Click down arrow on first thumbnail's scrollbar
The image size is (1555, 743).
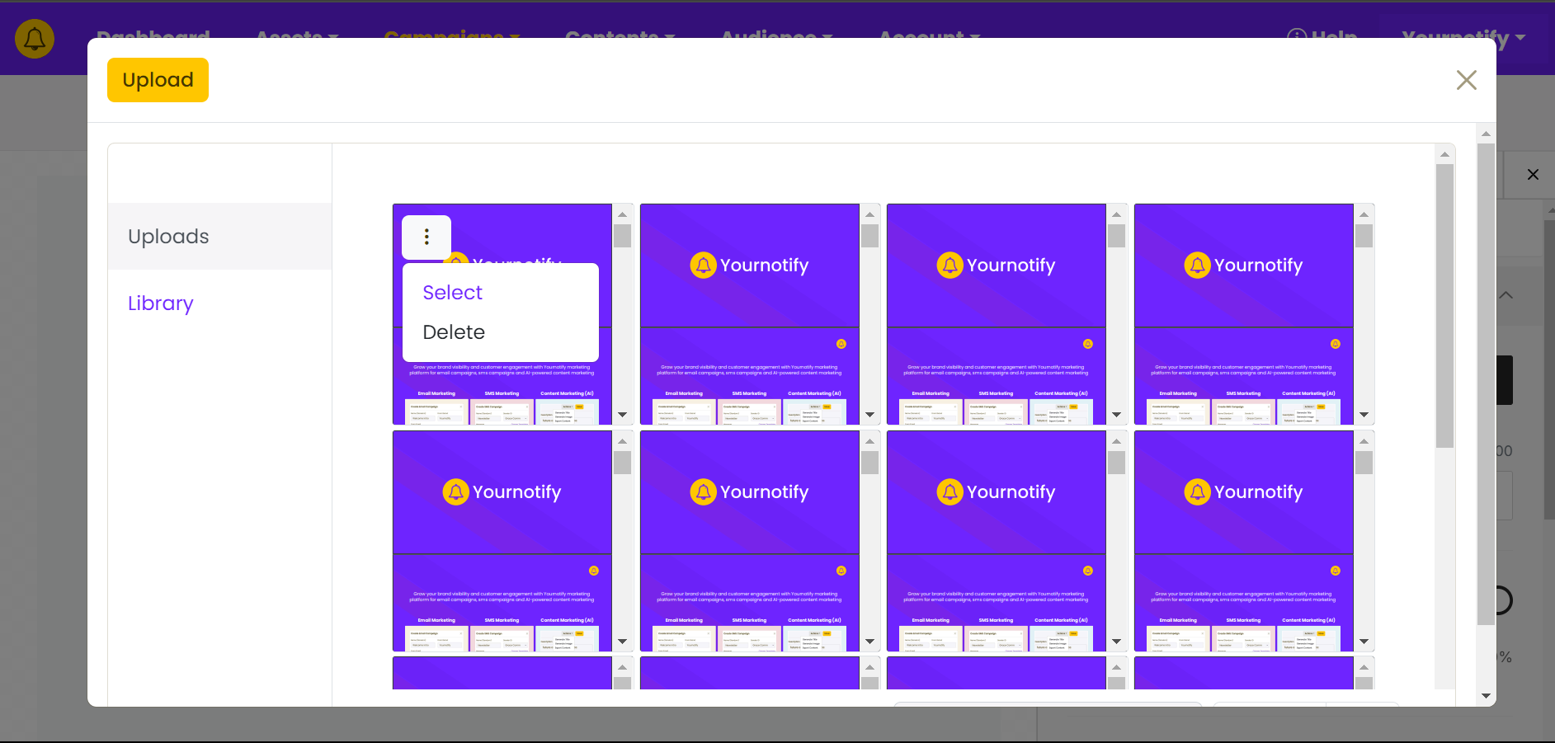(623, 415)
